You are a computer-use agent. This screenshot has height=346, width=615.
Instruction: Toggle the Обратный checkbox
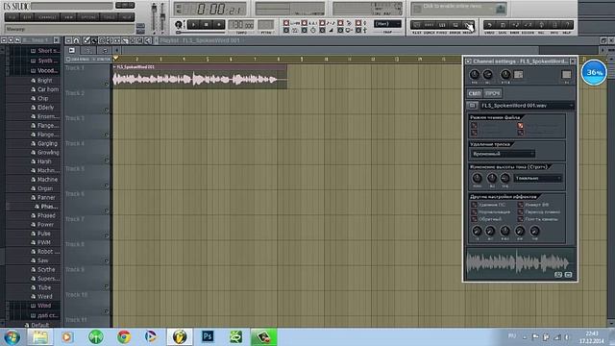pyautogui.click(x=474, y=219)
